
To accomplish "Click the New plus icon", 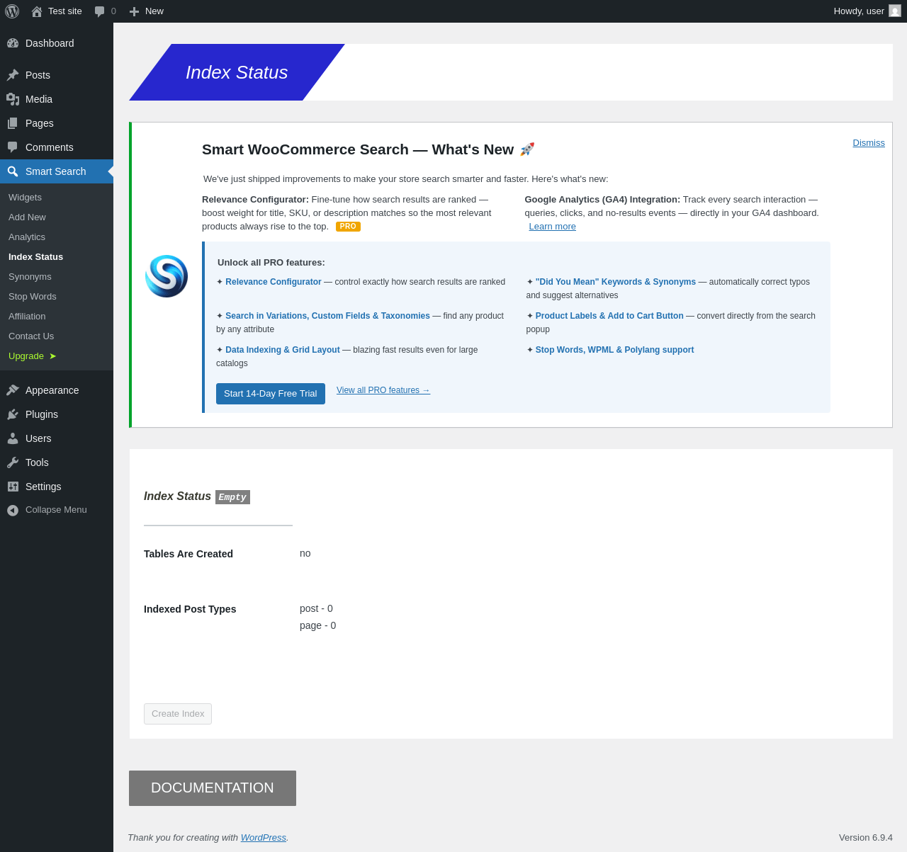I will click(134, 11).
